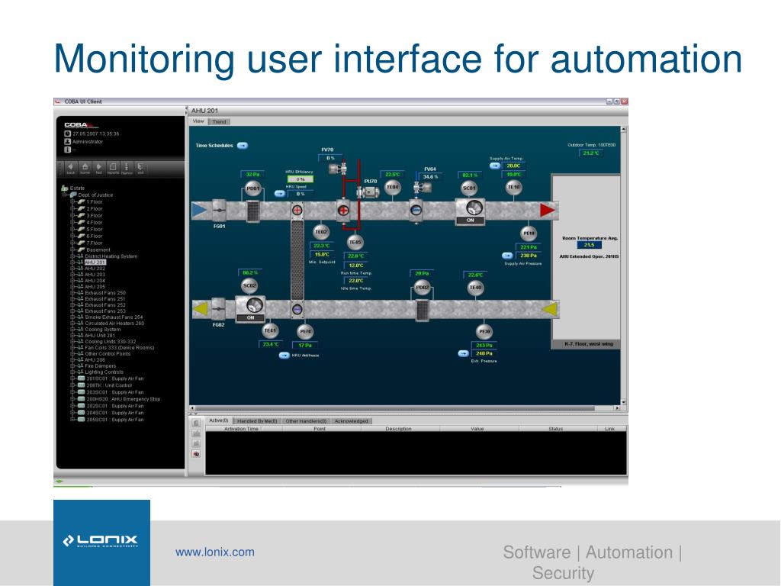
Task: Switch to the Trend tab
Action: pyautogui.click(x=219, y=121)
